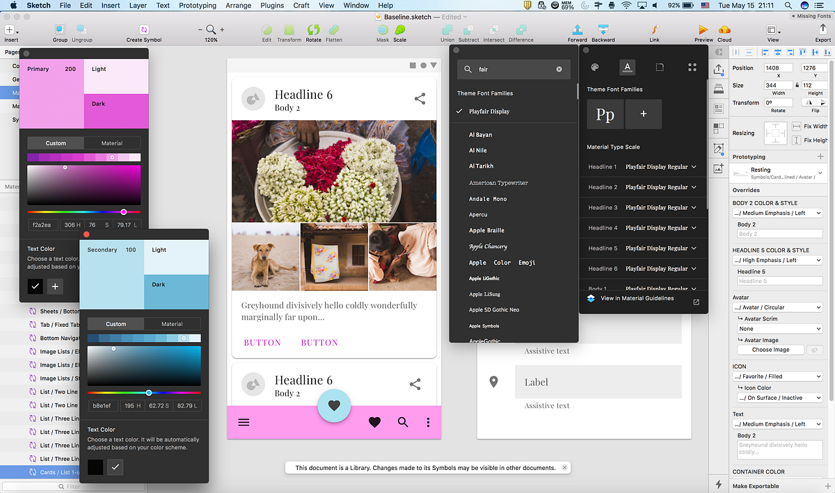Open the Craft menu
The image size is (835, 493).
click(301, 6)
